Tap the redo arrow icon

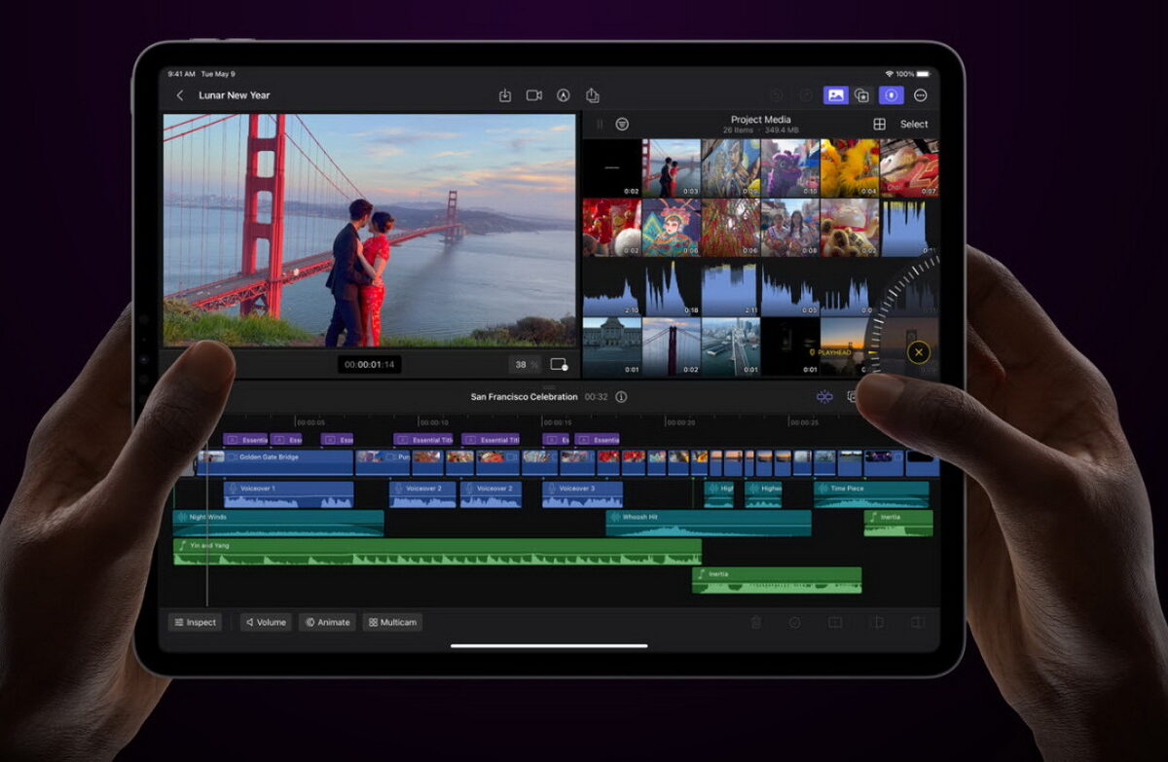click(805, 95)
